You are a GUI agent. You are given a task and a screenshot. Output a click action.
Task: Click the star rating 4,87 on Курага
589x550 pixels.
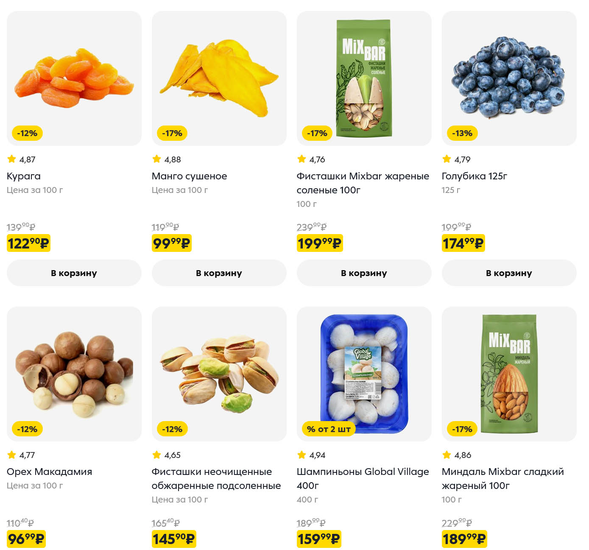(x=21, y=159)
